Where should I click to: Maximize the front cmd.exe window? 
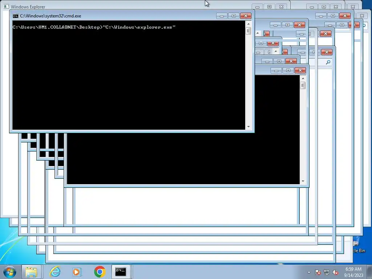[234, 16]
